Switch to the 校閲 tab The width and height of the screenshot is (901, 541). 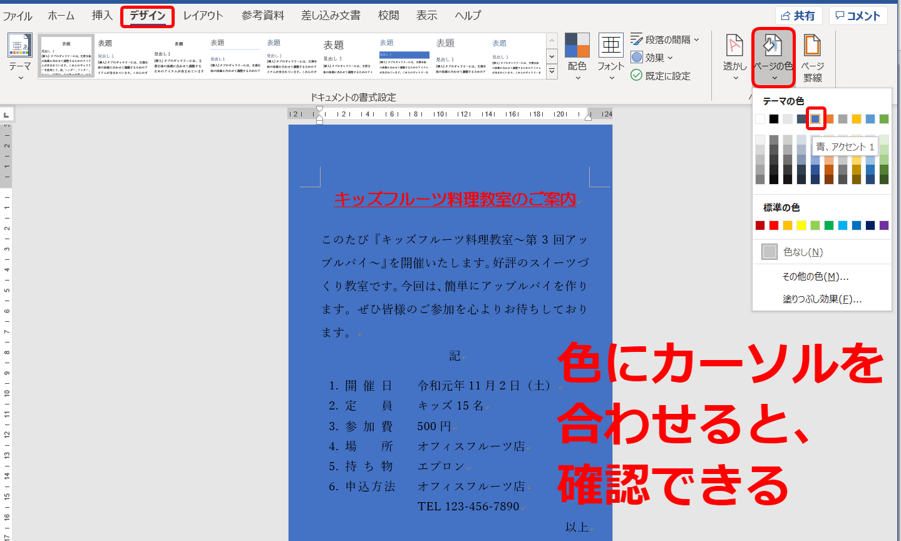(x=389, y=16)
